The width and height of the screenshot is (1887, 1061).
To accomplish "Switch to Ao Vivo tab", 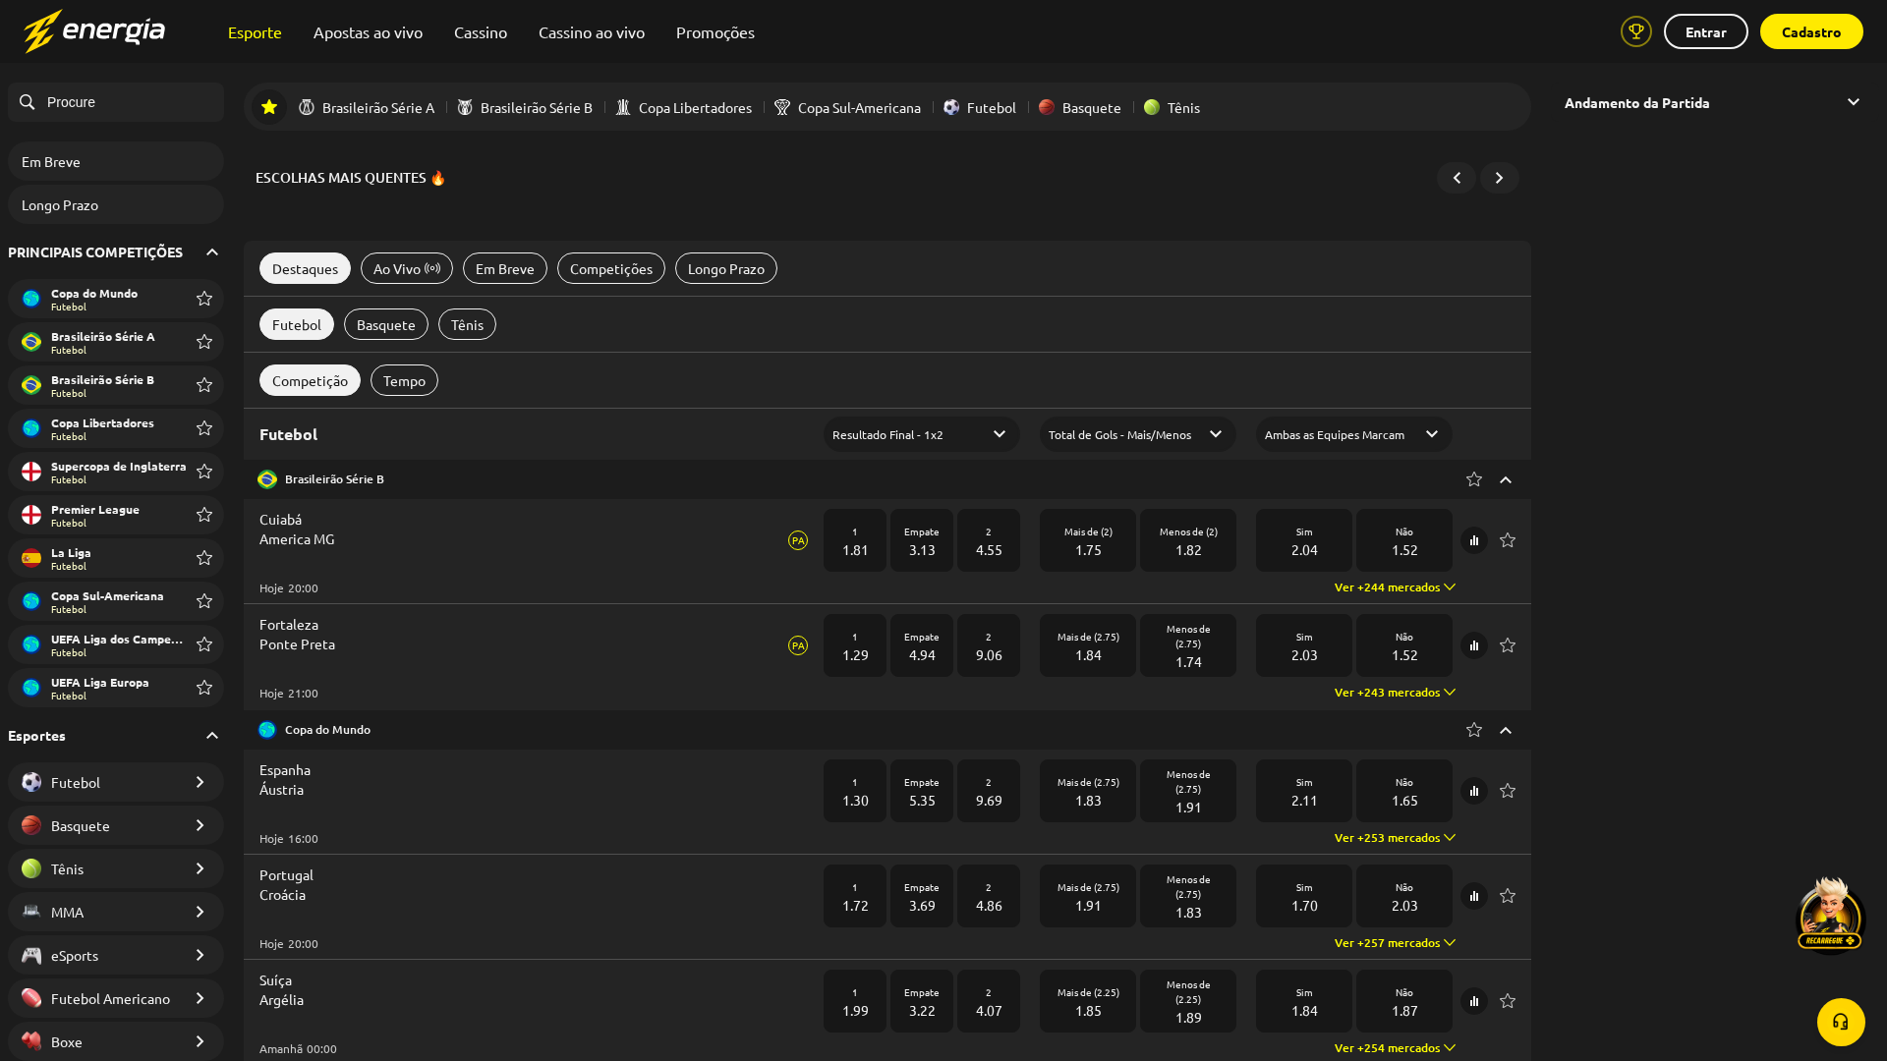I will pyautogui.click(x=407, y=268).
